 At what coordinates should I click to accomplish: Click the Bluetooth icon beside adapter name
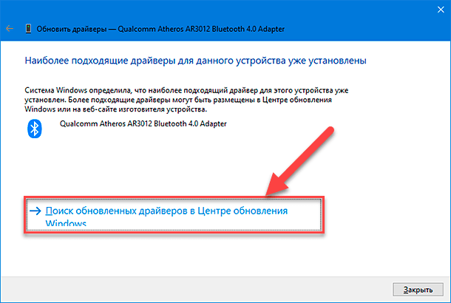click(35, 129)
